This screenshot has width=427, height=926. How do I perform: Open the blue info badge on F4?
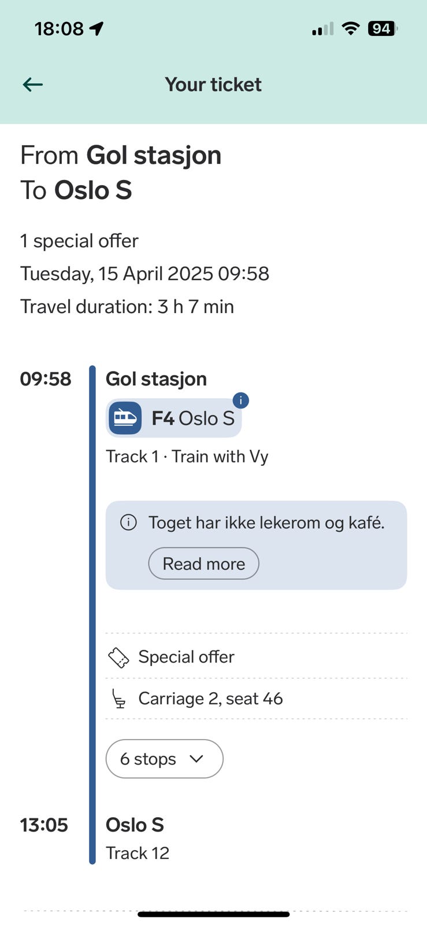[x=240, y=400]
